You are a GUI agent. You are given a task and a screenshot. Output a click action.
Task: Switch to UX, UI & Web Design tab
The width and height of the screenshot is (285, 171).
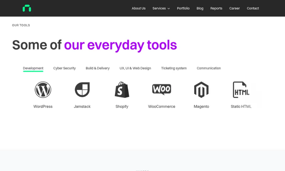135,68
